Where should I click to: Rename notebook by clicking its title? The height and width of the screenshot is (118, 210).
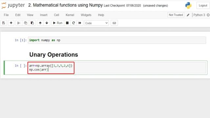tap(65, 5)
